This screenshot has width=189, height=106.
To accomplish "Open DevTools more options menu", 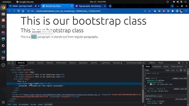I will [183, 63].
